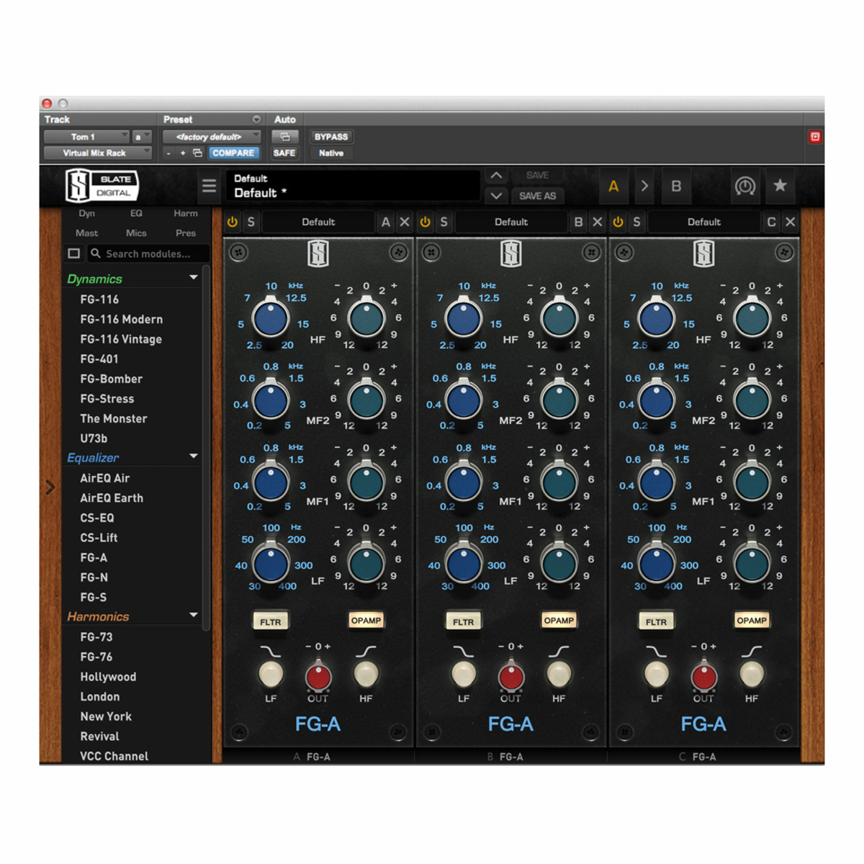
Task: Remove module A with the X icon
Action: 405,222
